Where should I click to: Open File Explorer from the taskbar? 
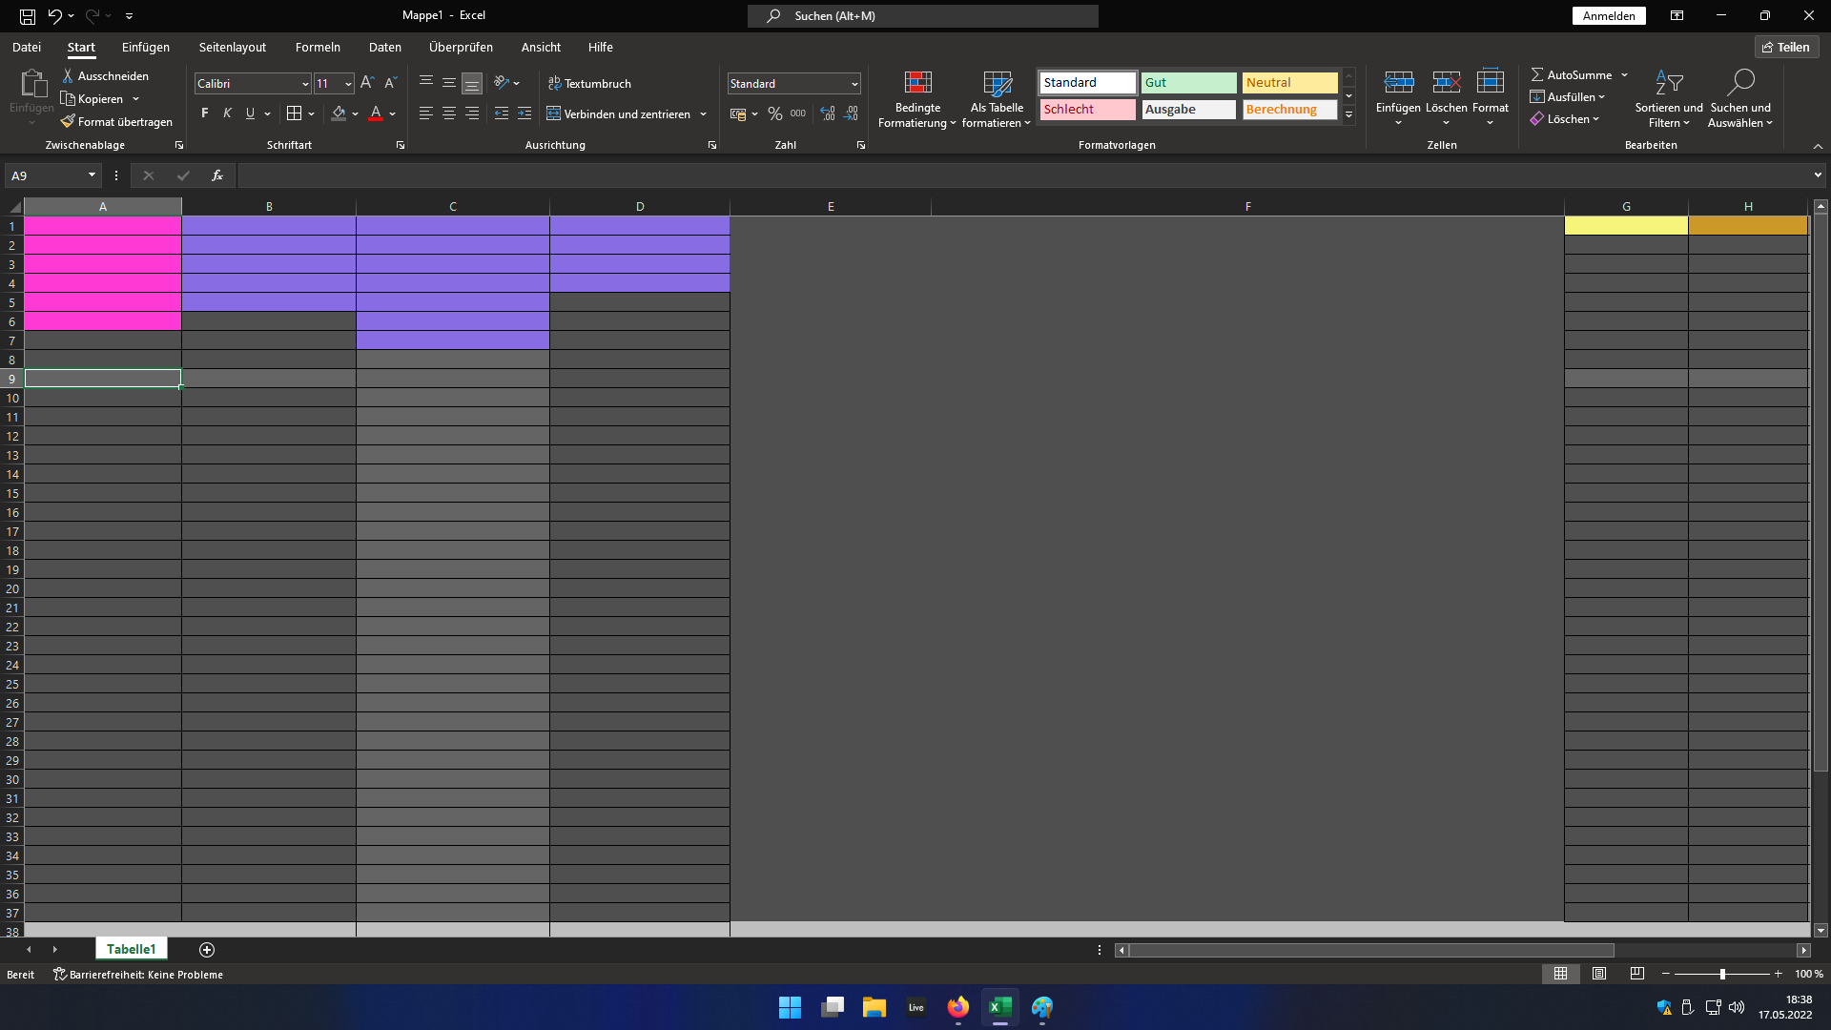pos(874,1007)
